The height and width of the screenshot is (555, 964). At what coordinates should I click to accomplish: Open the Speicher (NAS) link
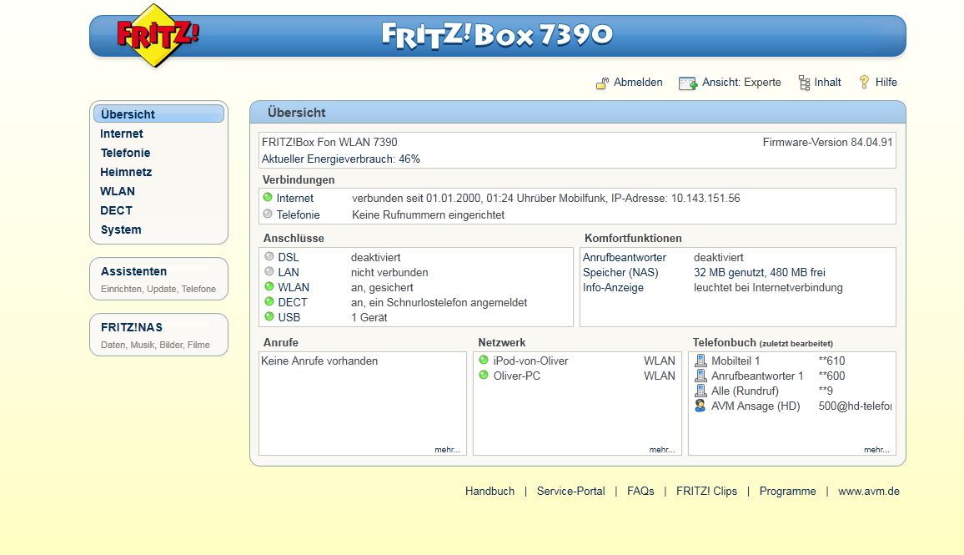(620, 272)
